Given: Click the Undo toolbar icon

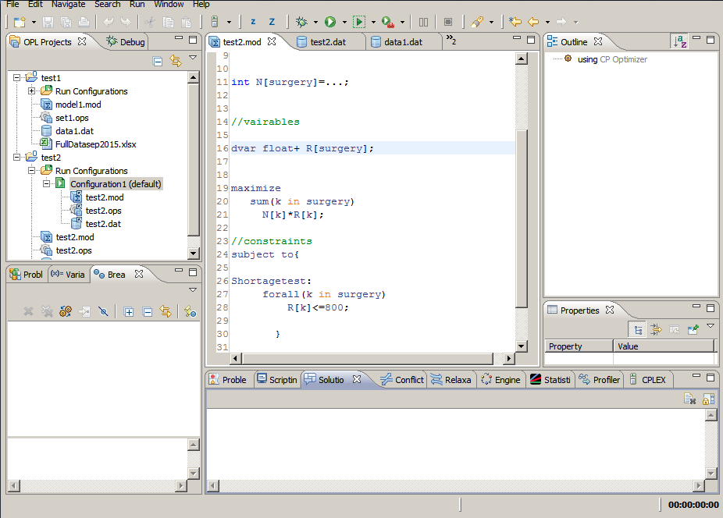Looking at the screenshot, I should coord(109,22).
